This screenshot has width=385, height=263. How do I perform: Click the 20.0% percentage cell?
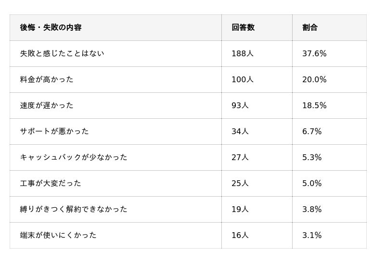pos(314,80)
